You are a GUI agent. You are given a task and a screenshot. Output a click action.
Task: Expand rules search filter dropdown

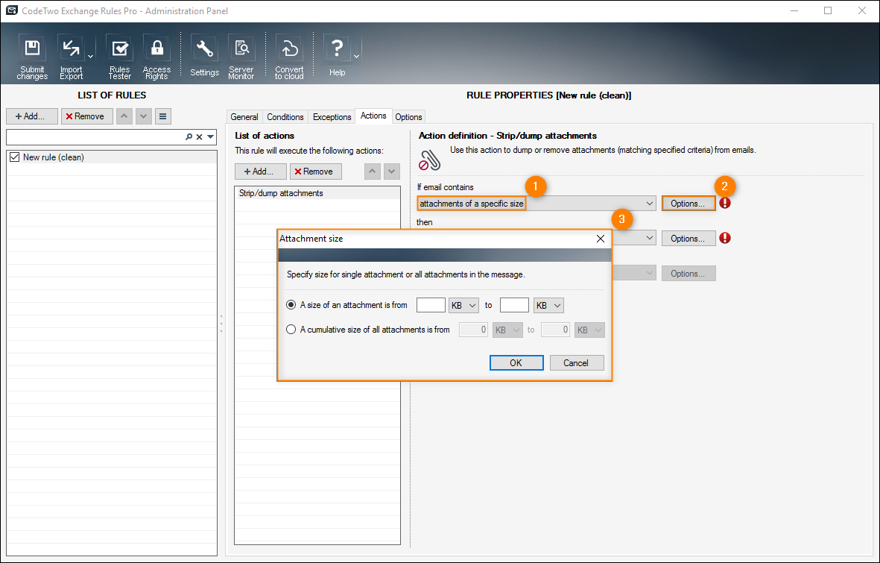coord(210,136)
